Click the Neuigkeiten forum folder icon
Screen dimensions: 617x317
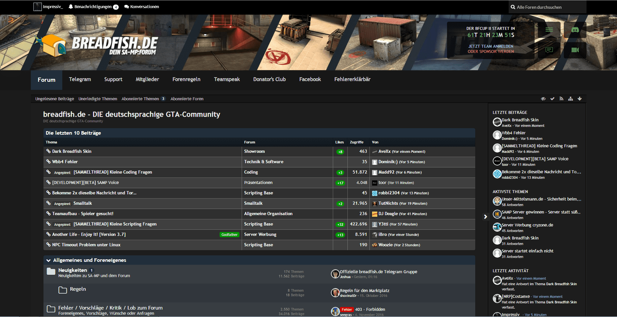51,271
